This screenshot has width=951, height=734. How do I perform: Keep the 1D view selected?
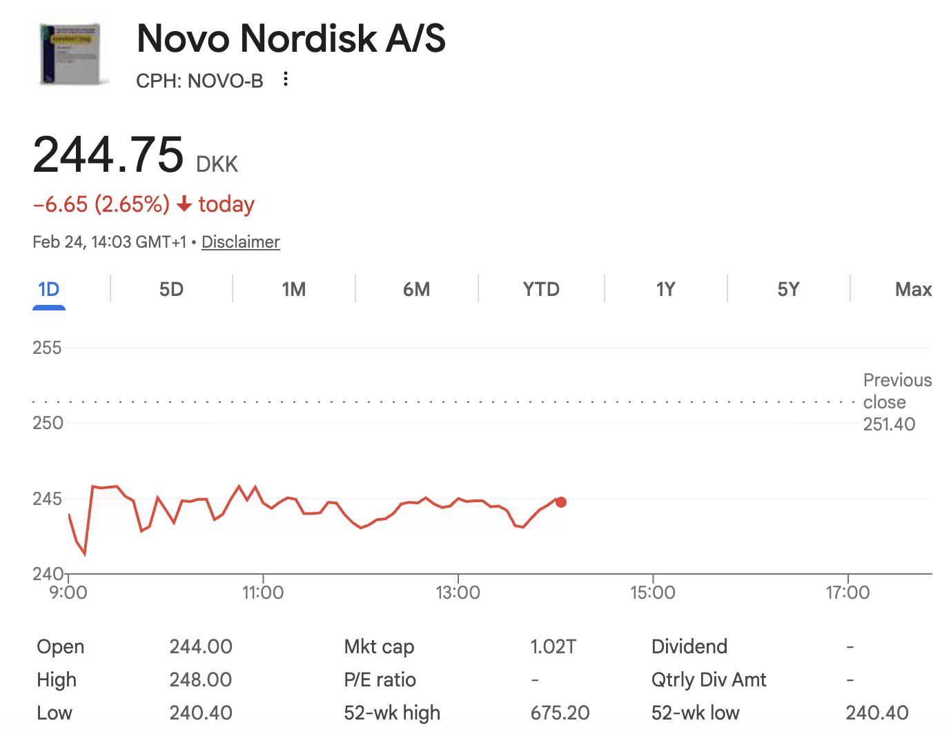48,289
